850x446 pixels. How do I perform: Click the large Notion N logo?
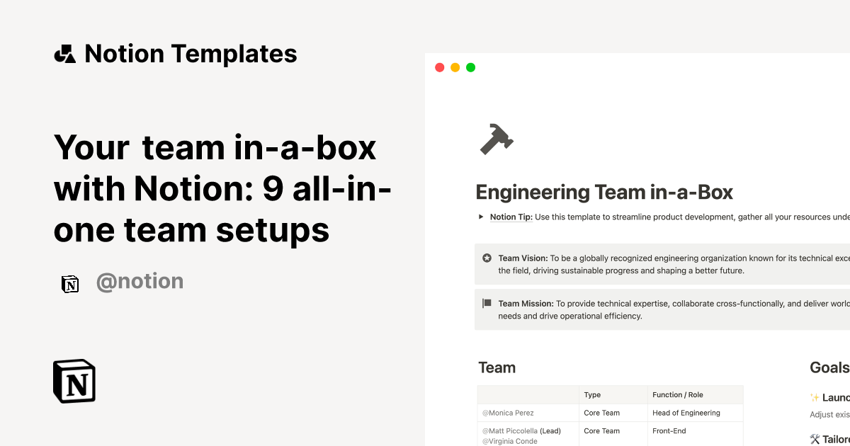[74, 381]
